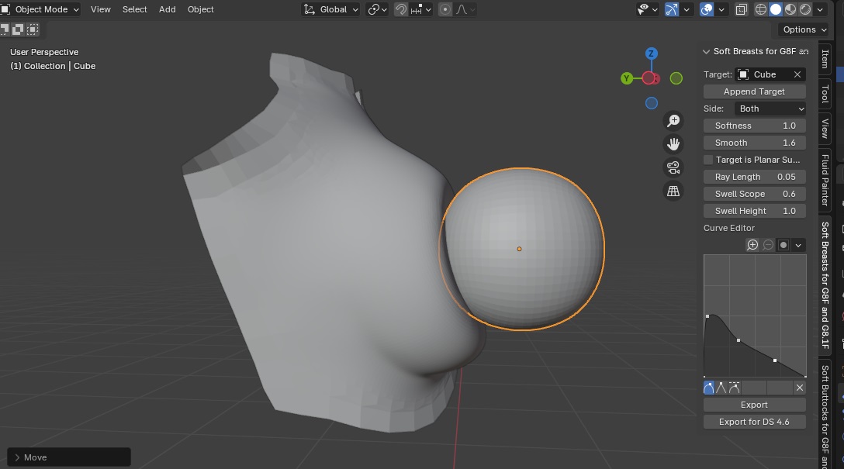Collapse the Soft Breasts for G8F panel
844x469 pixels.
point(706,52)
